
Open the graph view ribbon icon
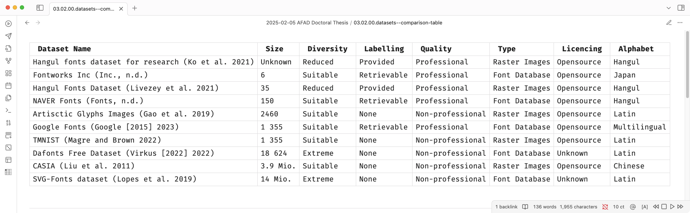click(9, 61)
